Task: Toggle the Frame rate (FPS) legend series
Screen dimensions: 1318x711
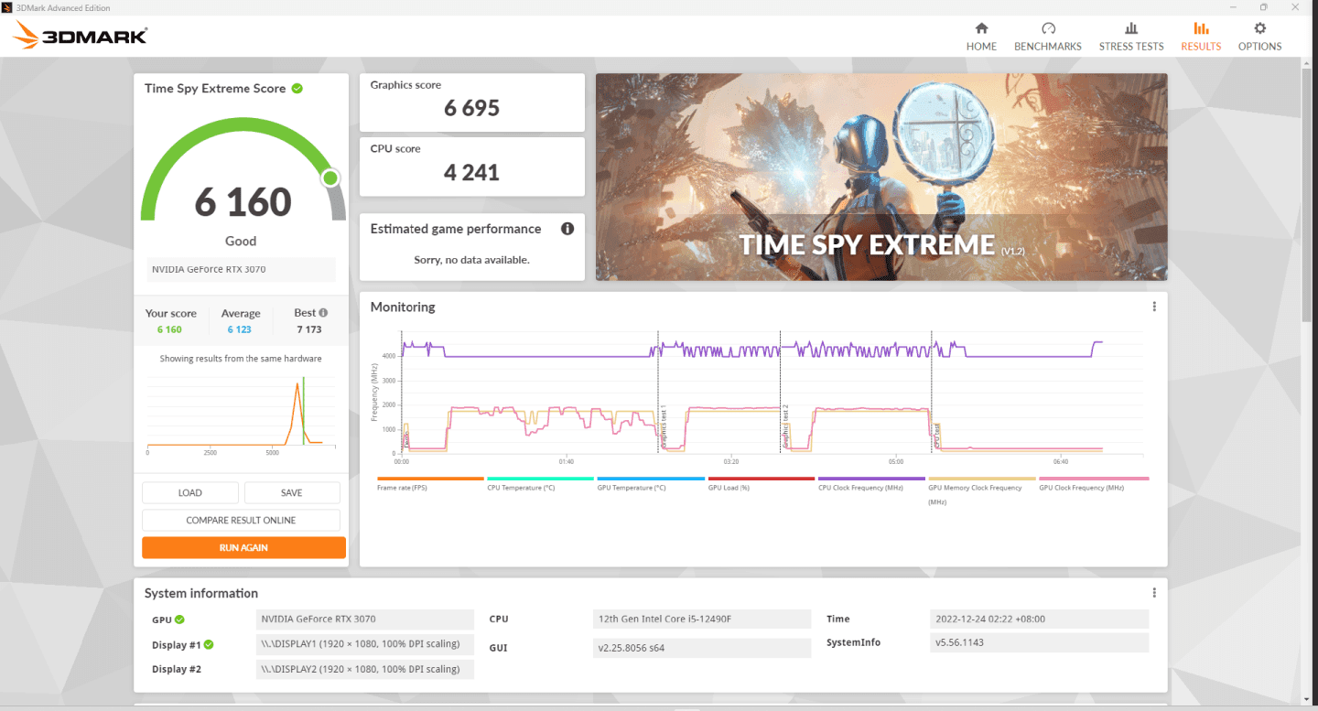Action: 430,483
